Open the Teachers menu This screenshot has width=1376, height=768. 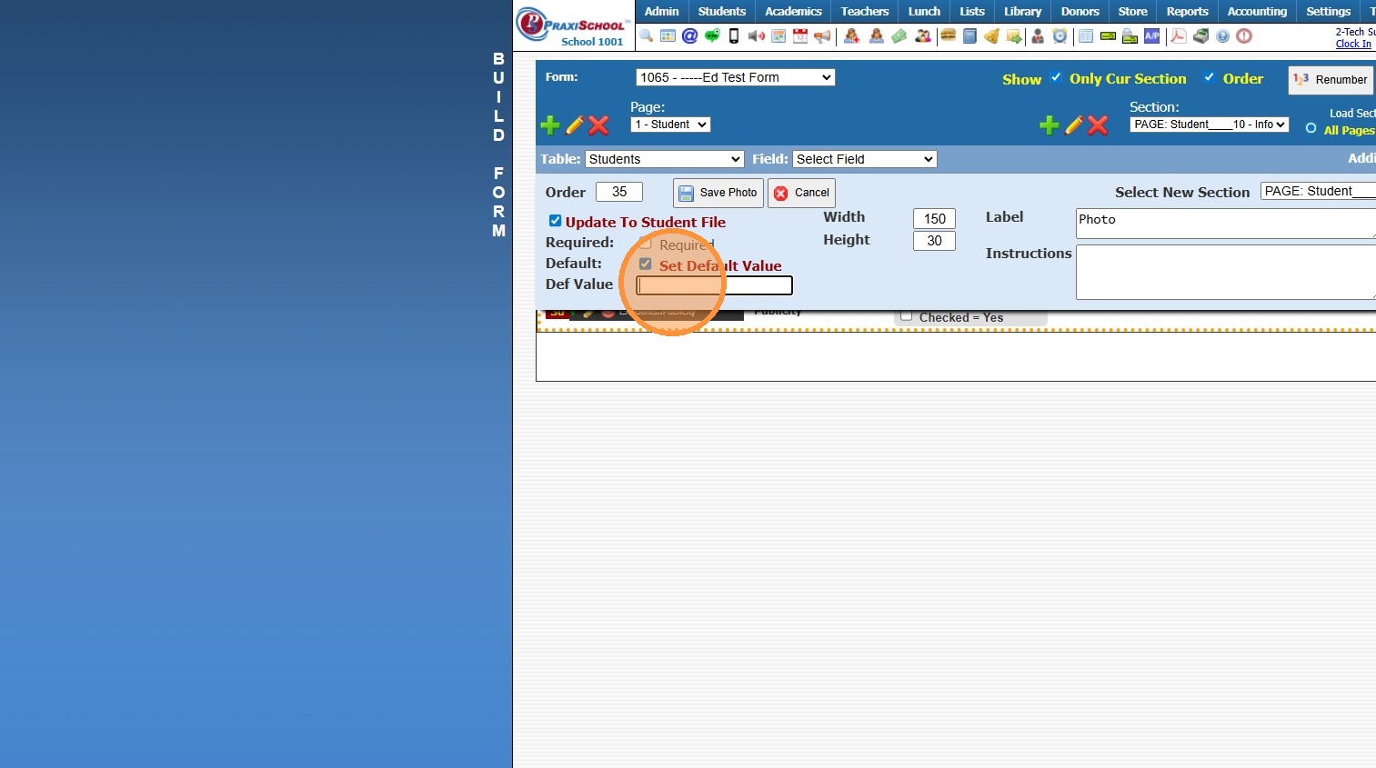point(865,11)
